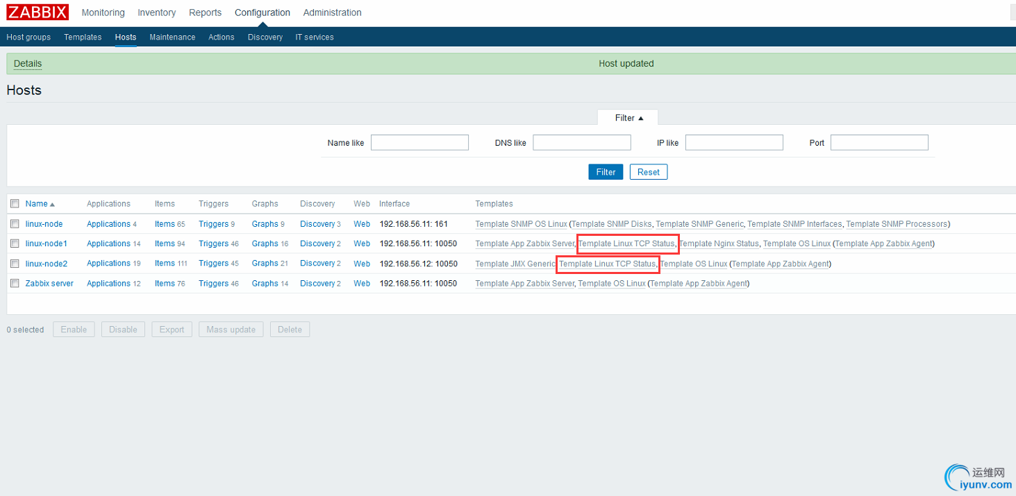The image size is (1016, 496).
Task: Open Triggers for linux-node
Action: (x=213, y=224)
